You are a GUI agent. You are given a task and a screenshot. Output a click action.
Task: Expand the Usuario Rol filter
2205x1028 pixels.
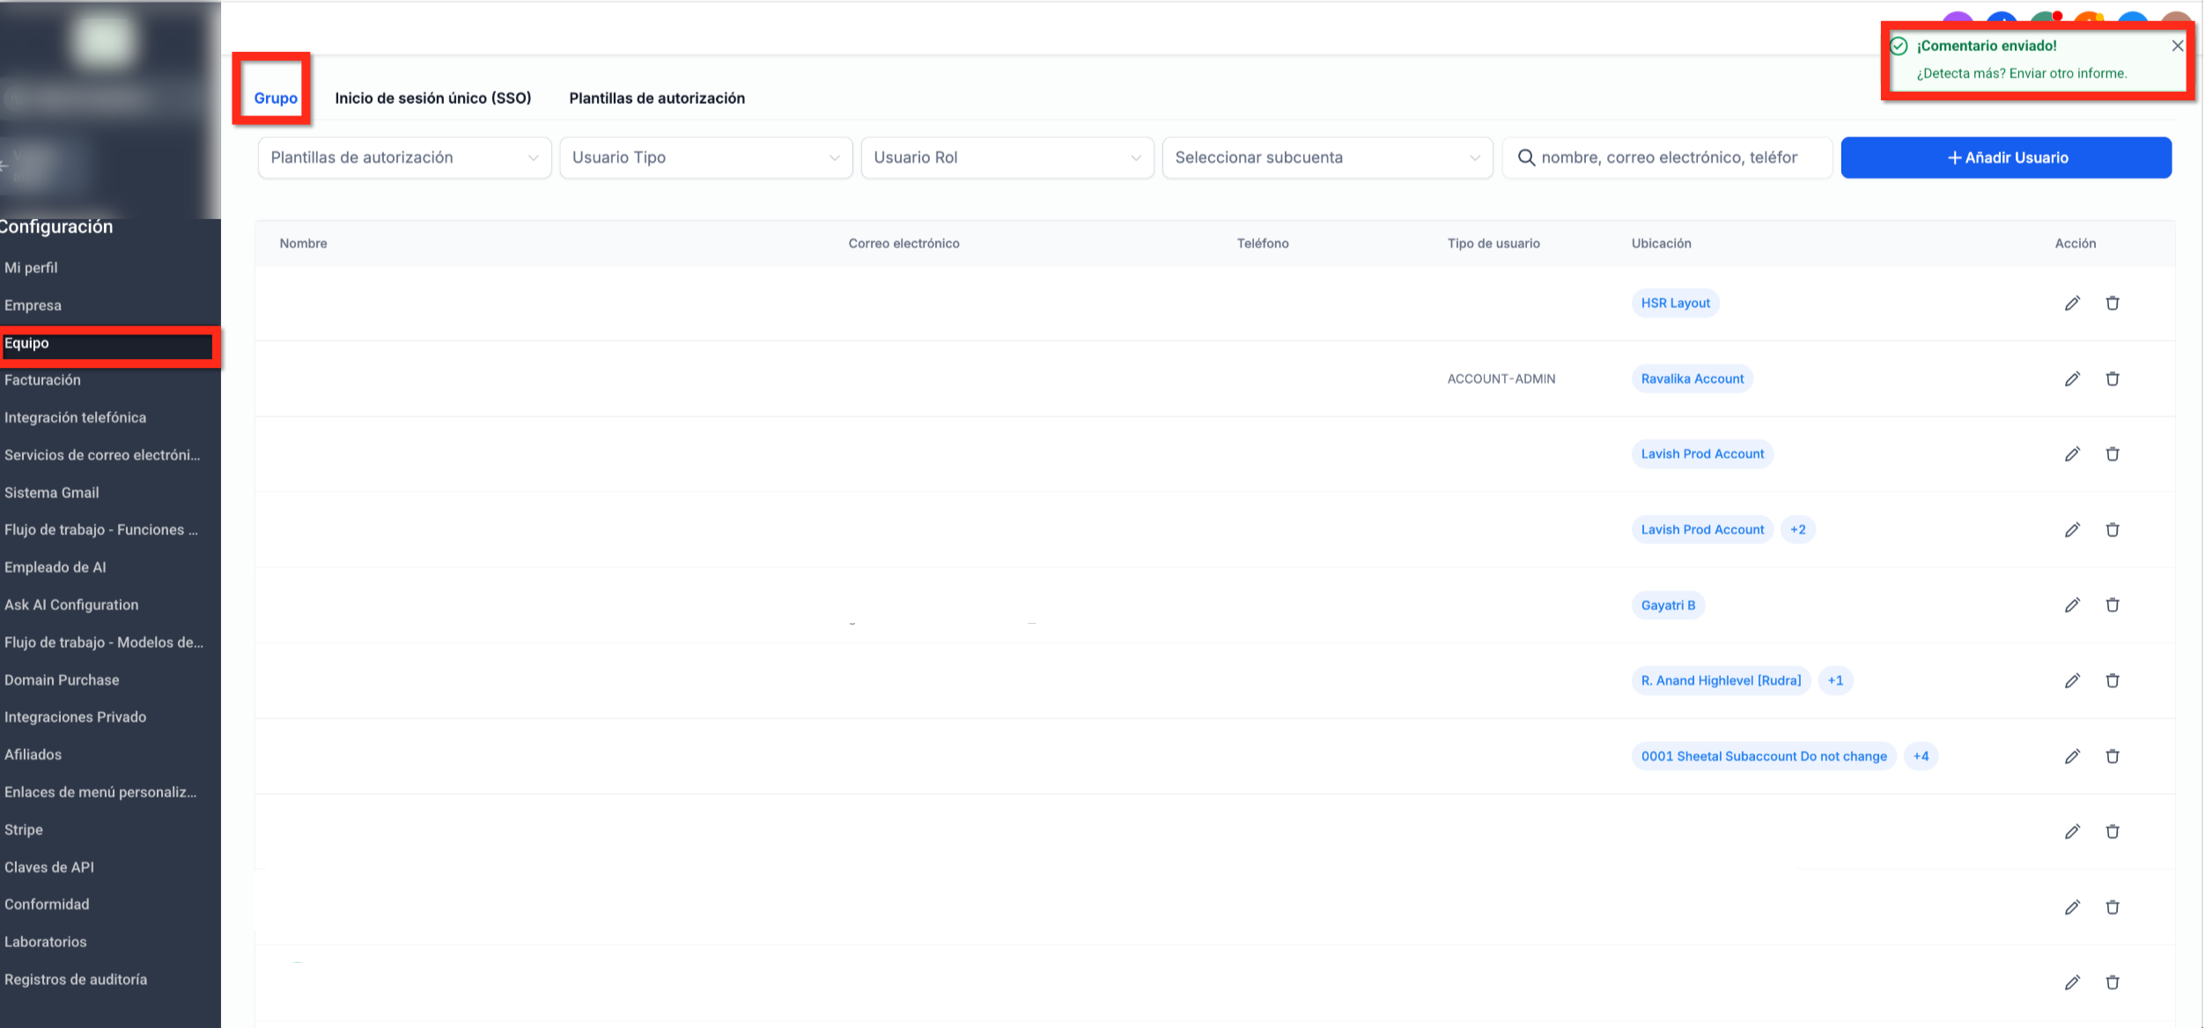pos(1007,158)
